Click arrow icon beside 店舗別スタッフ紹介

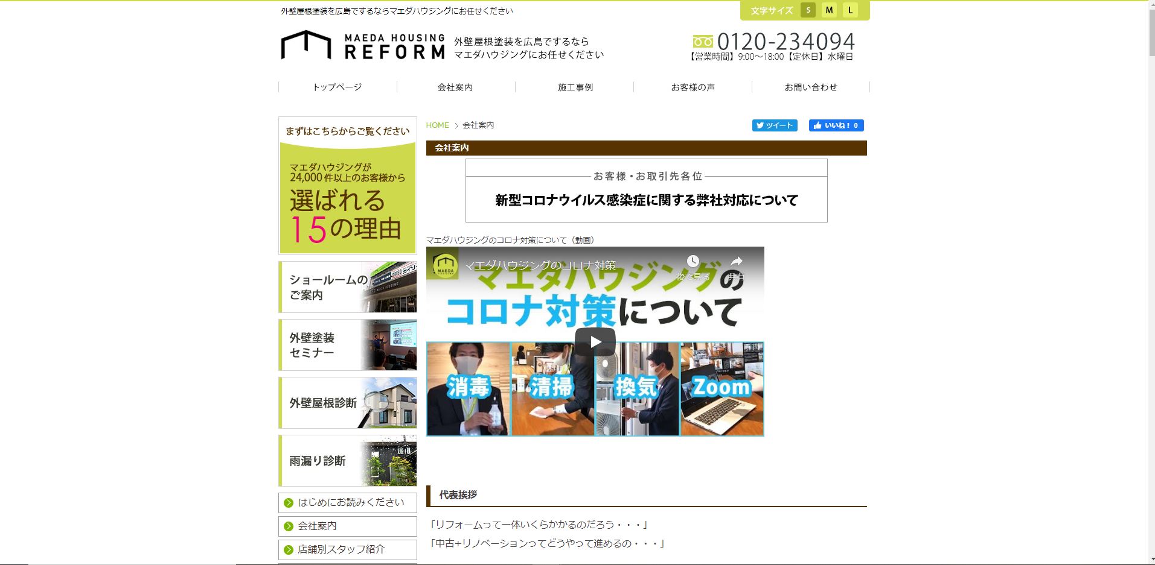[x=289, y=550]
